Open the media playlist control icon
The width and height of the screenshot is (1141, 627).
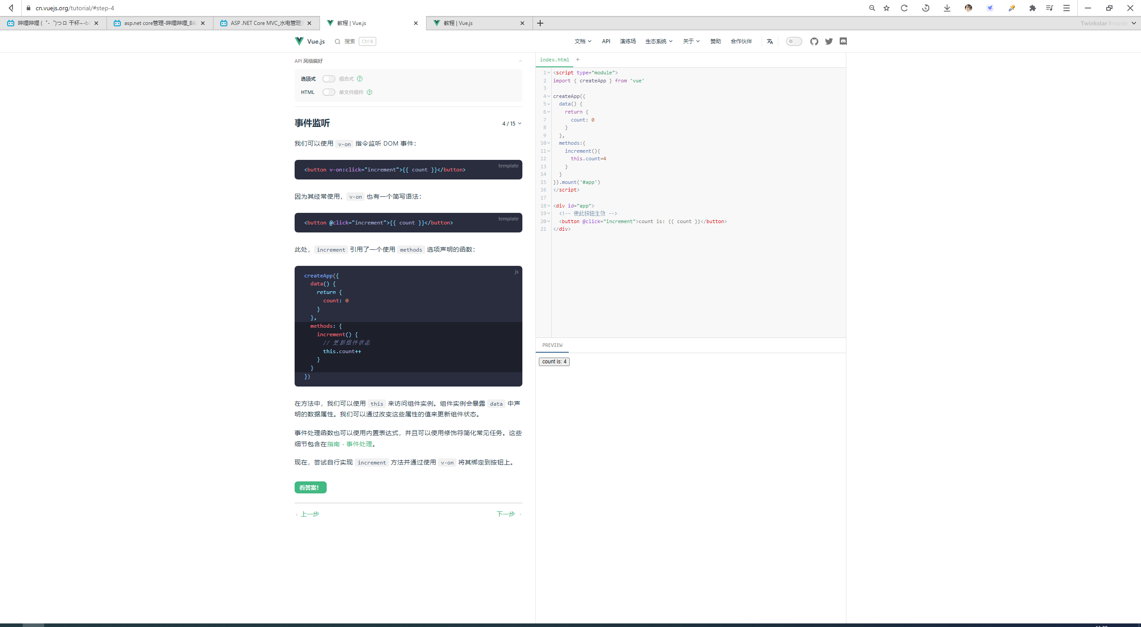tap(1049, 8)
